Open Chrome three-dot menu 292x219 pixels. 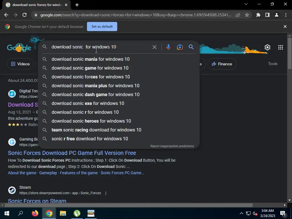point(286,15)
